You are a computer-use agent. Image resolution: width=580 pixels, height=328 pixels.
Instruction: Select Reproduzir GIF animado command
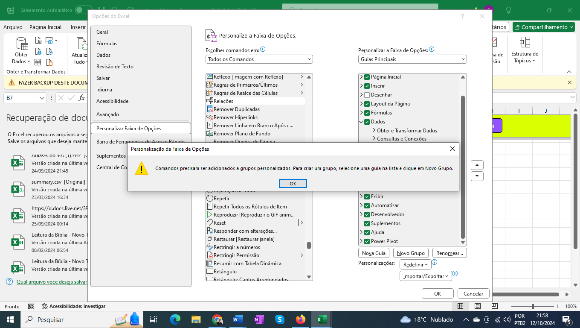[255, 215]
